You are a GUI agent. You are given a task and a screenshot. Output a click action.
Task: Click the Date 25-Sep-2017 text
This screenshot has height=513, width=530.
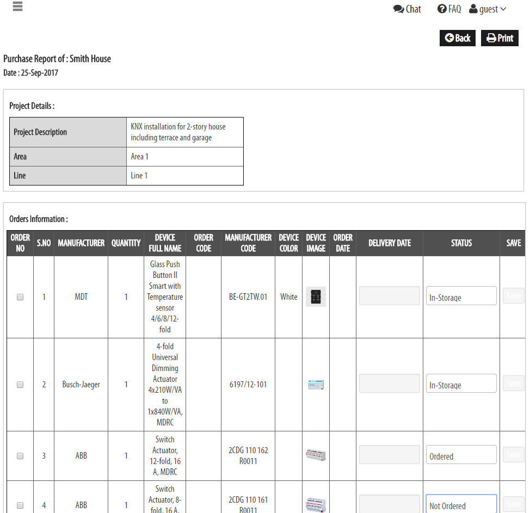point(31,73)
